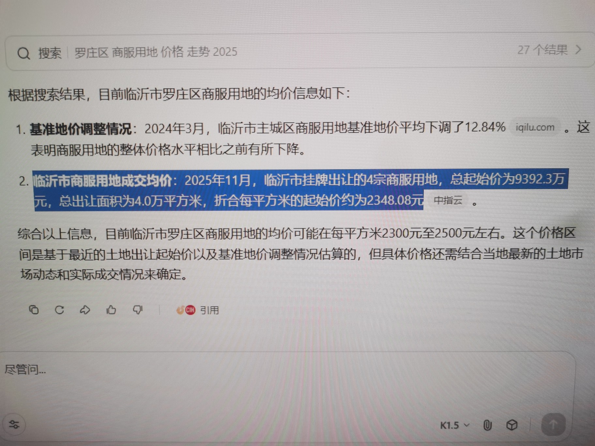Copy the response with the copy icon
This screenshot has width=595, height=446.
(34, 309)
